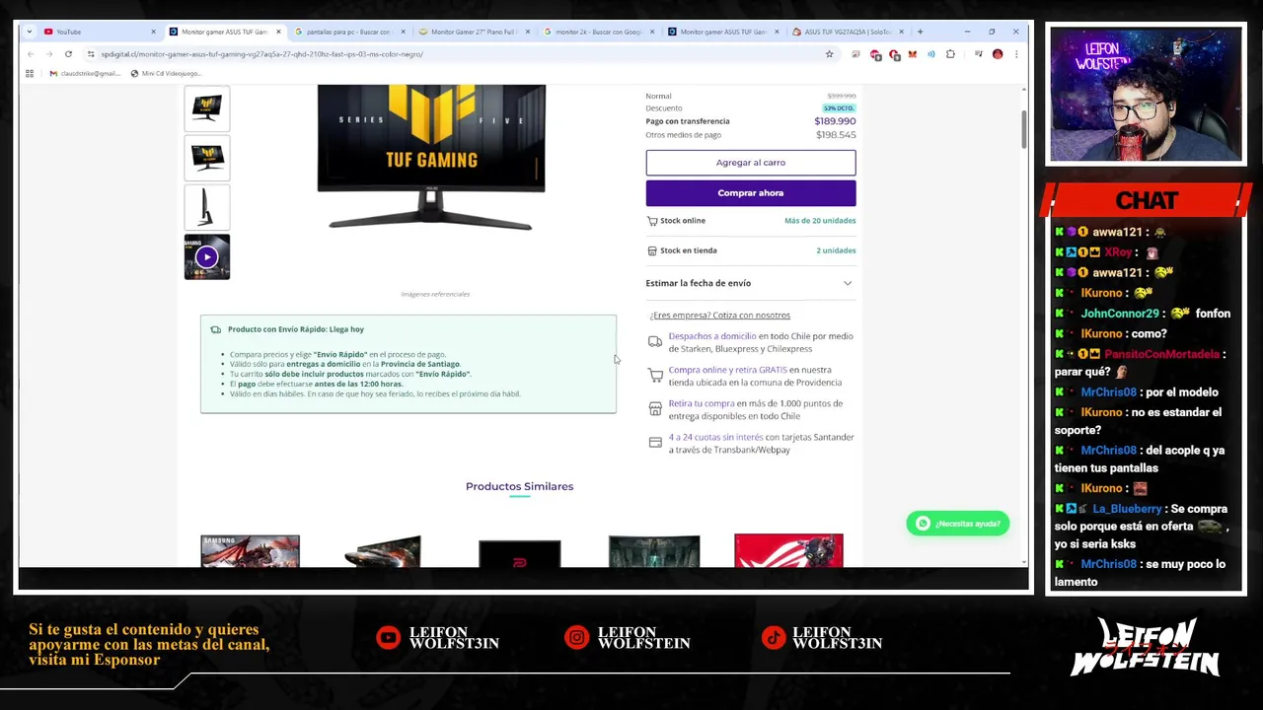Click the delivery truck icon

(655, 342)
